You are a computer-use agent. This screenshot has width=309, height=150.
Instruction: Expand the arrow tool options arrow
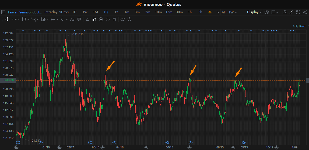[67, 19]
